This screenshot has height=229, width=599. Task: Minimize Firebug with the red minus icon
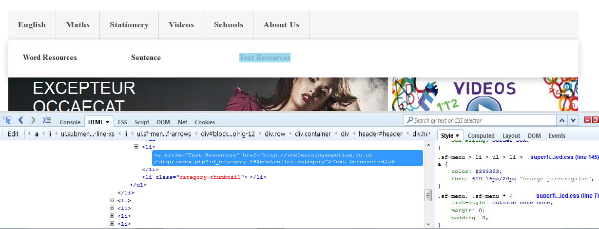click(x=587, y=120)
